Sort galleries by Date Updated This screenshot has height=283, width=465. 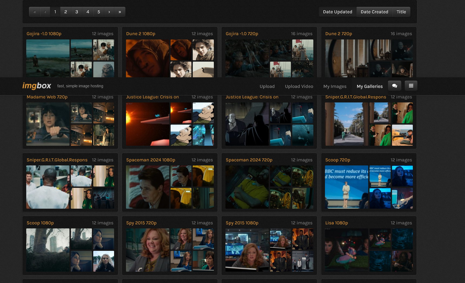pos(337,12)
